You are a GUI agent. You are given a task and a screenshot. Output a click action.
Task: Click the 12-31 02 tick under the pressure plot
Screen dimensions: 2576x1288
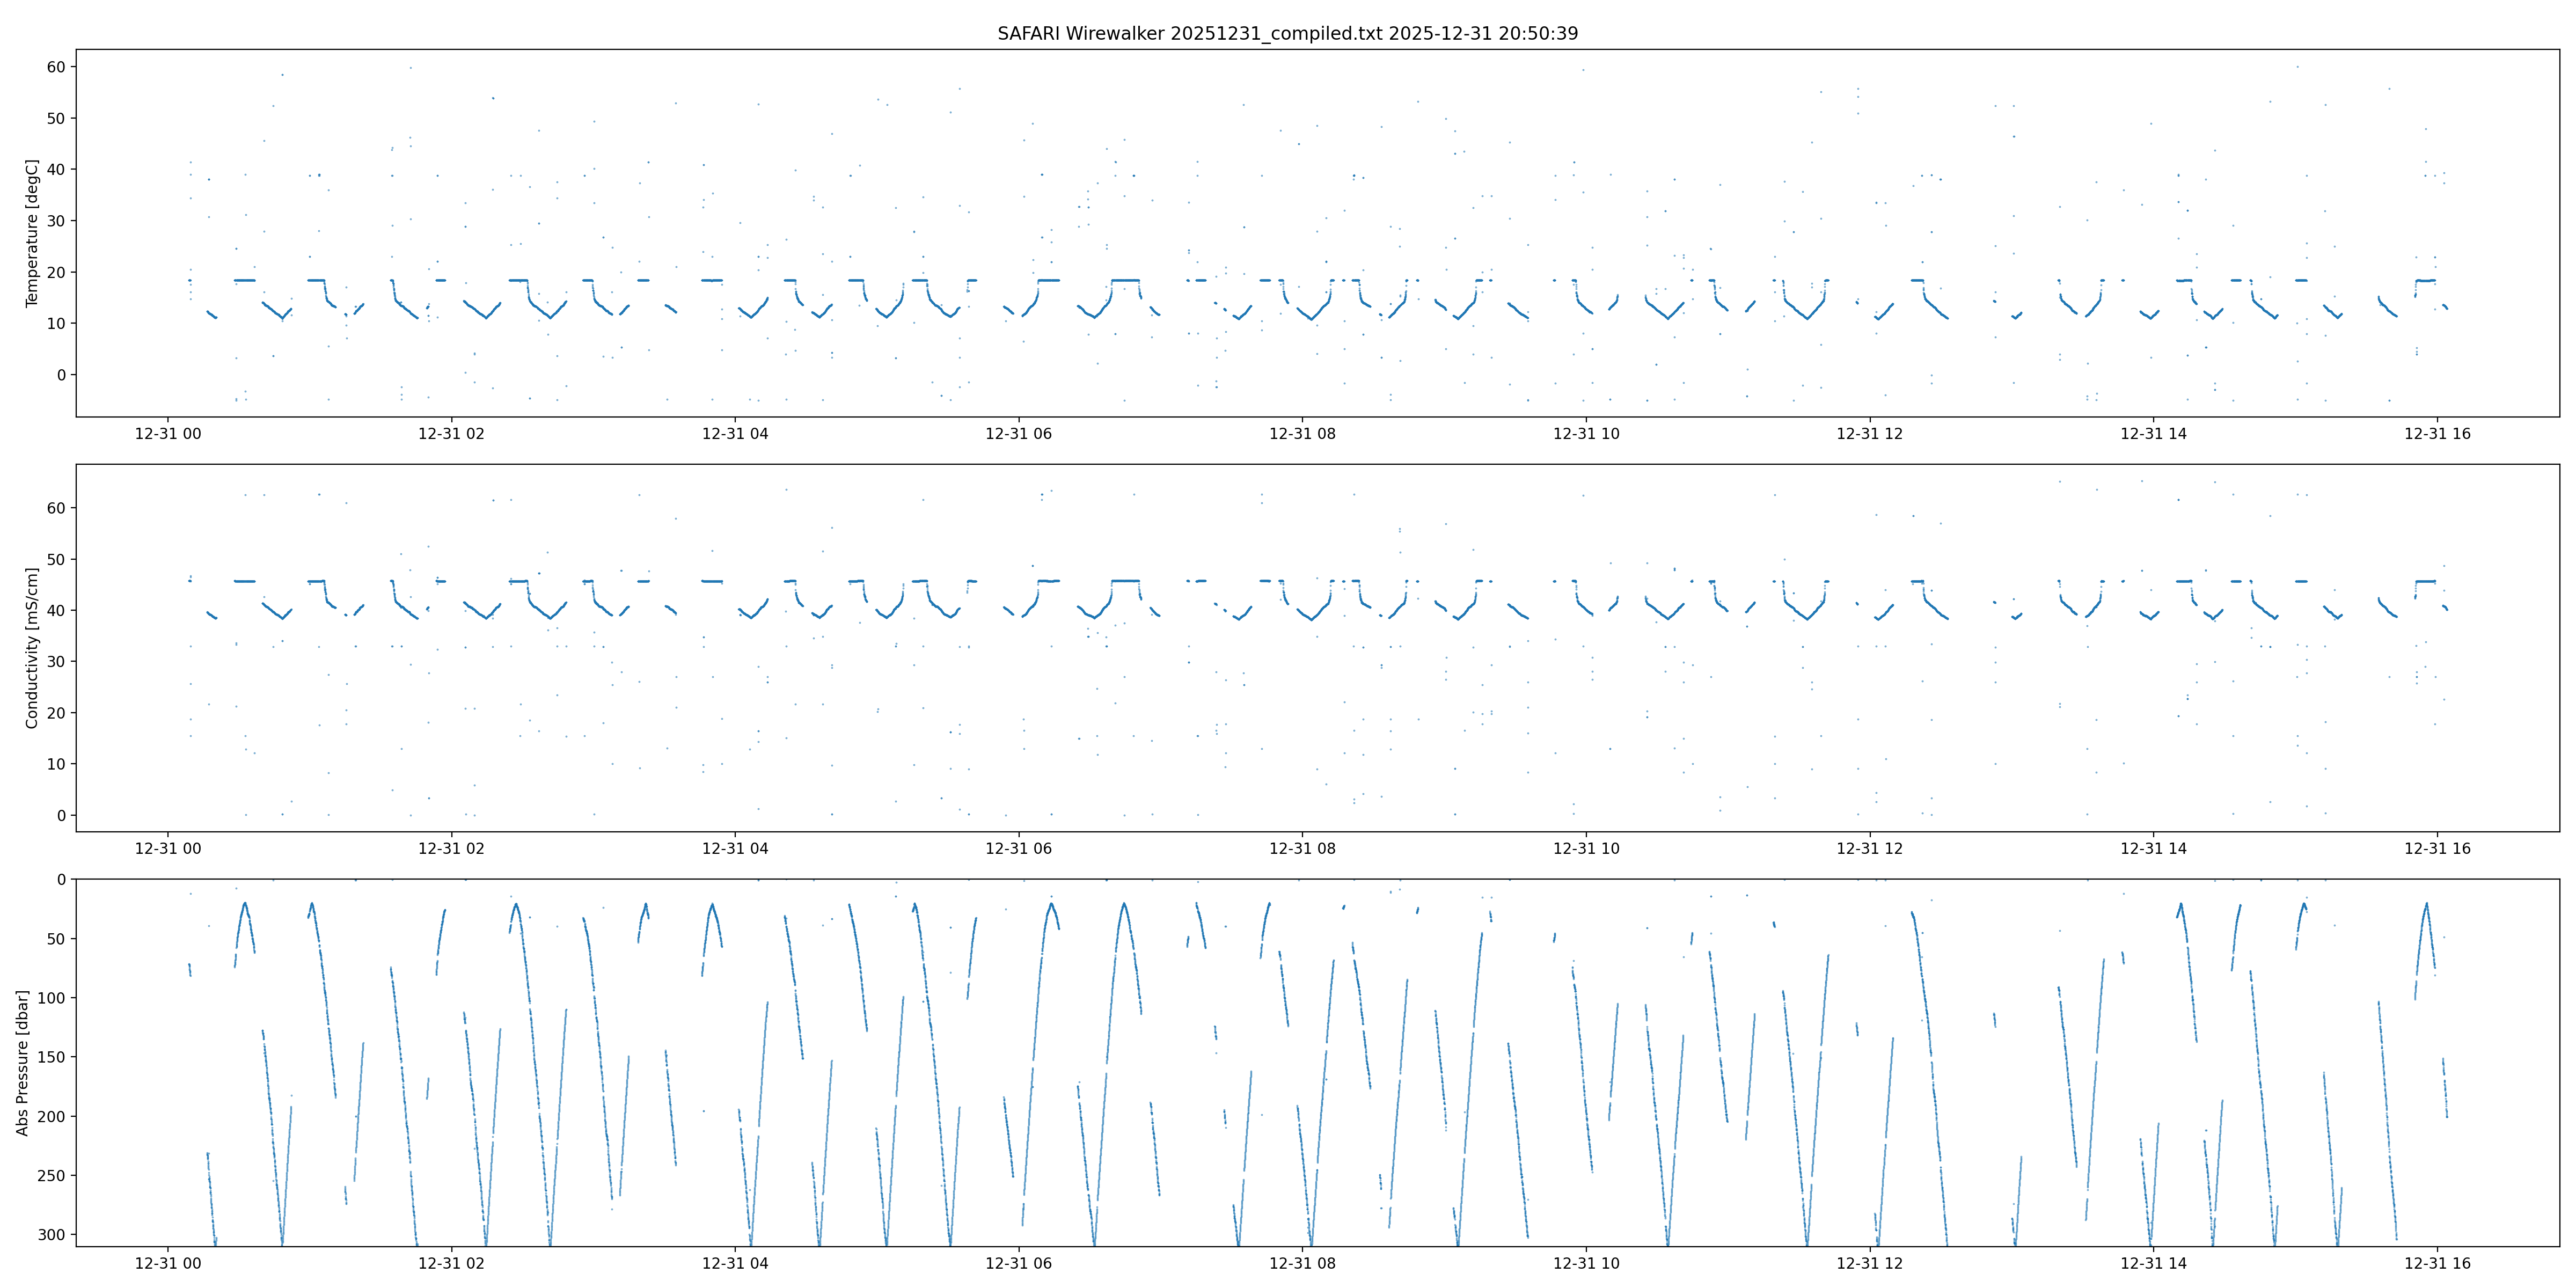451,1263
